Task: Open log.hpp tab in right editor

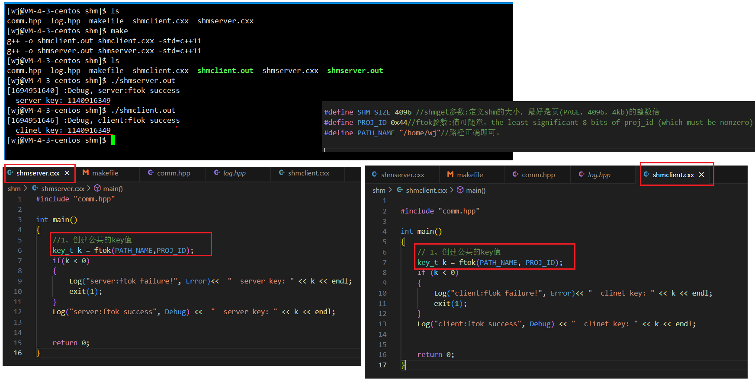Action: (599, 175)
